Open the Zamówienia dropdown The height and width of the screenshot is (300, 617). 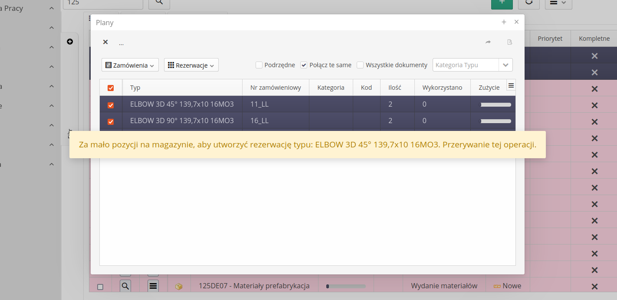point(130,65)
